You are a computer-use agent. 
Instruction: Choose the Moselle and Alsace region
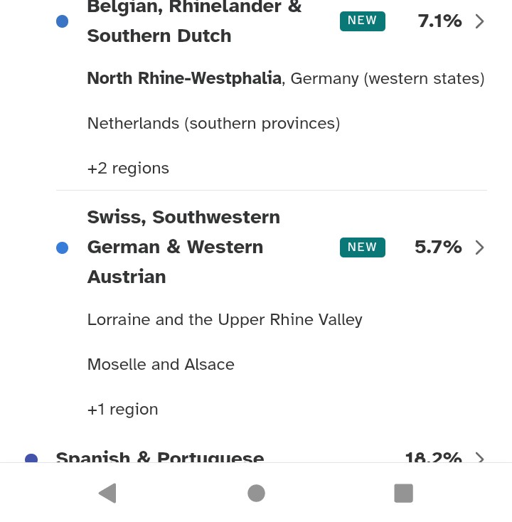click(x=161, y=365)
